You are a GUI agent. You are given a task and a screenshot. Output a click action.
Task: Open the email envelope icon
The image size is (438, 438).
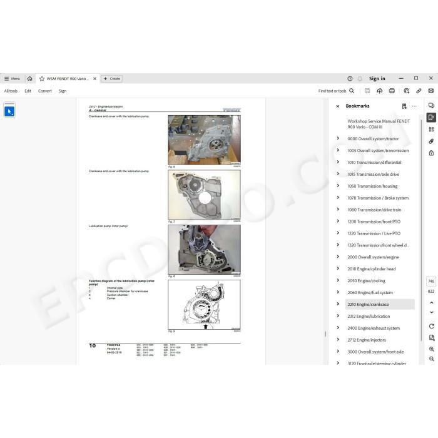click(430, 91)
